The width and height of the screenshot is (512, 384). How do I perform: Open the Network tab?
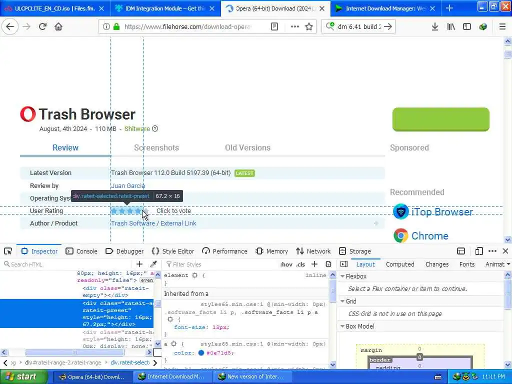[x=313, y=251]
